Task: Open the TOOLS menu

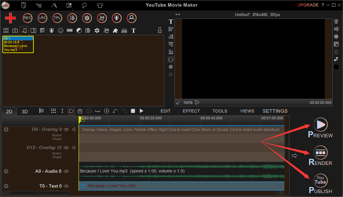Action: click(220, 111)
